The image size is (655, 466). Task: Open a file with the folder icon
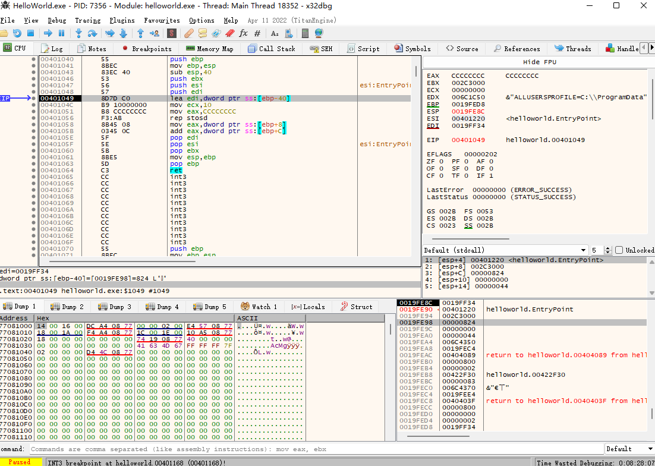tap(4, 33)
